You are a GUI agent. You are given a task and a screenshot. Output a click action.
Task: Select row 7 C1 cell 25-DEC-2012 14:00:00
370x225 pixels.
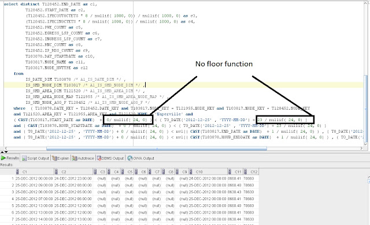tap(34, 219)
